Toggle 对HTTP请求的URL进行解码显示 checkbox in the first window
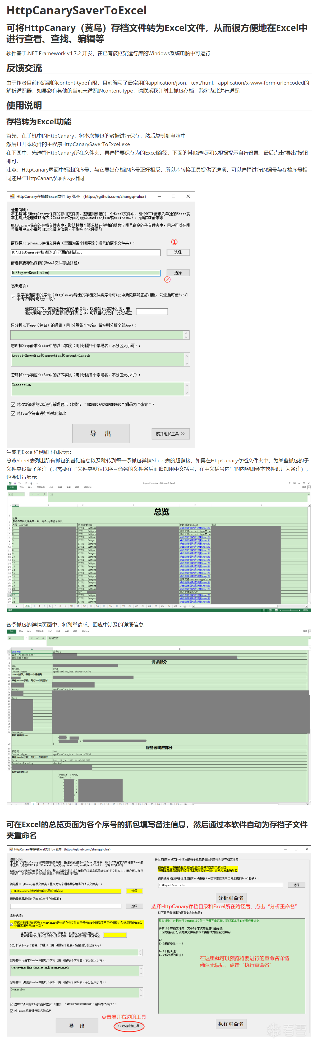Viewport: 312px width, 1044px height. pyautogui.click(x=13, y=404)
